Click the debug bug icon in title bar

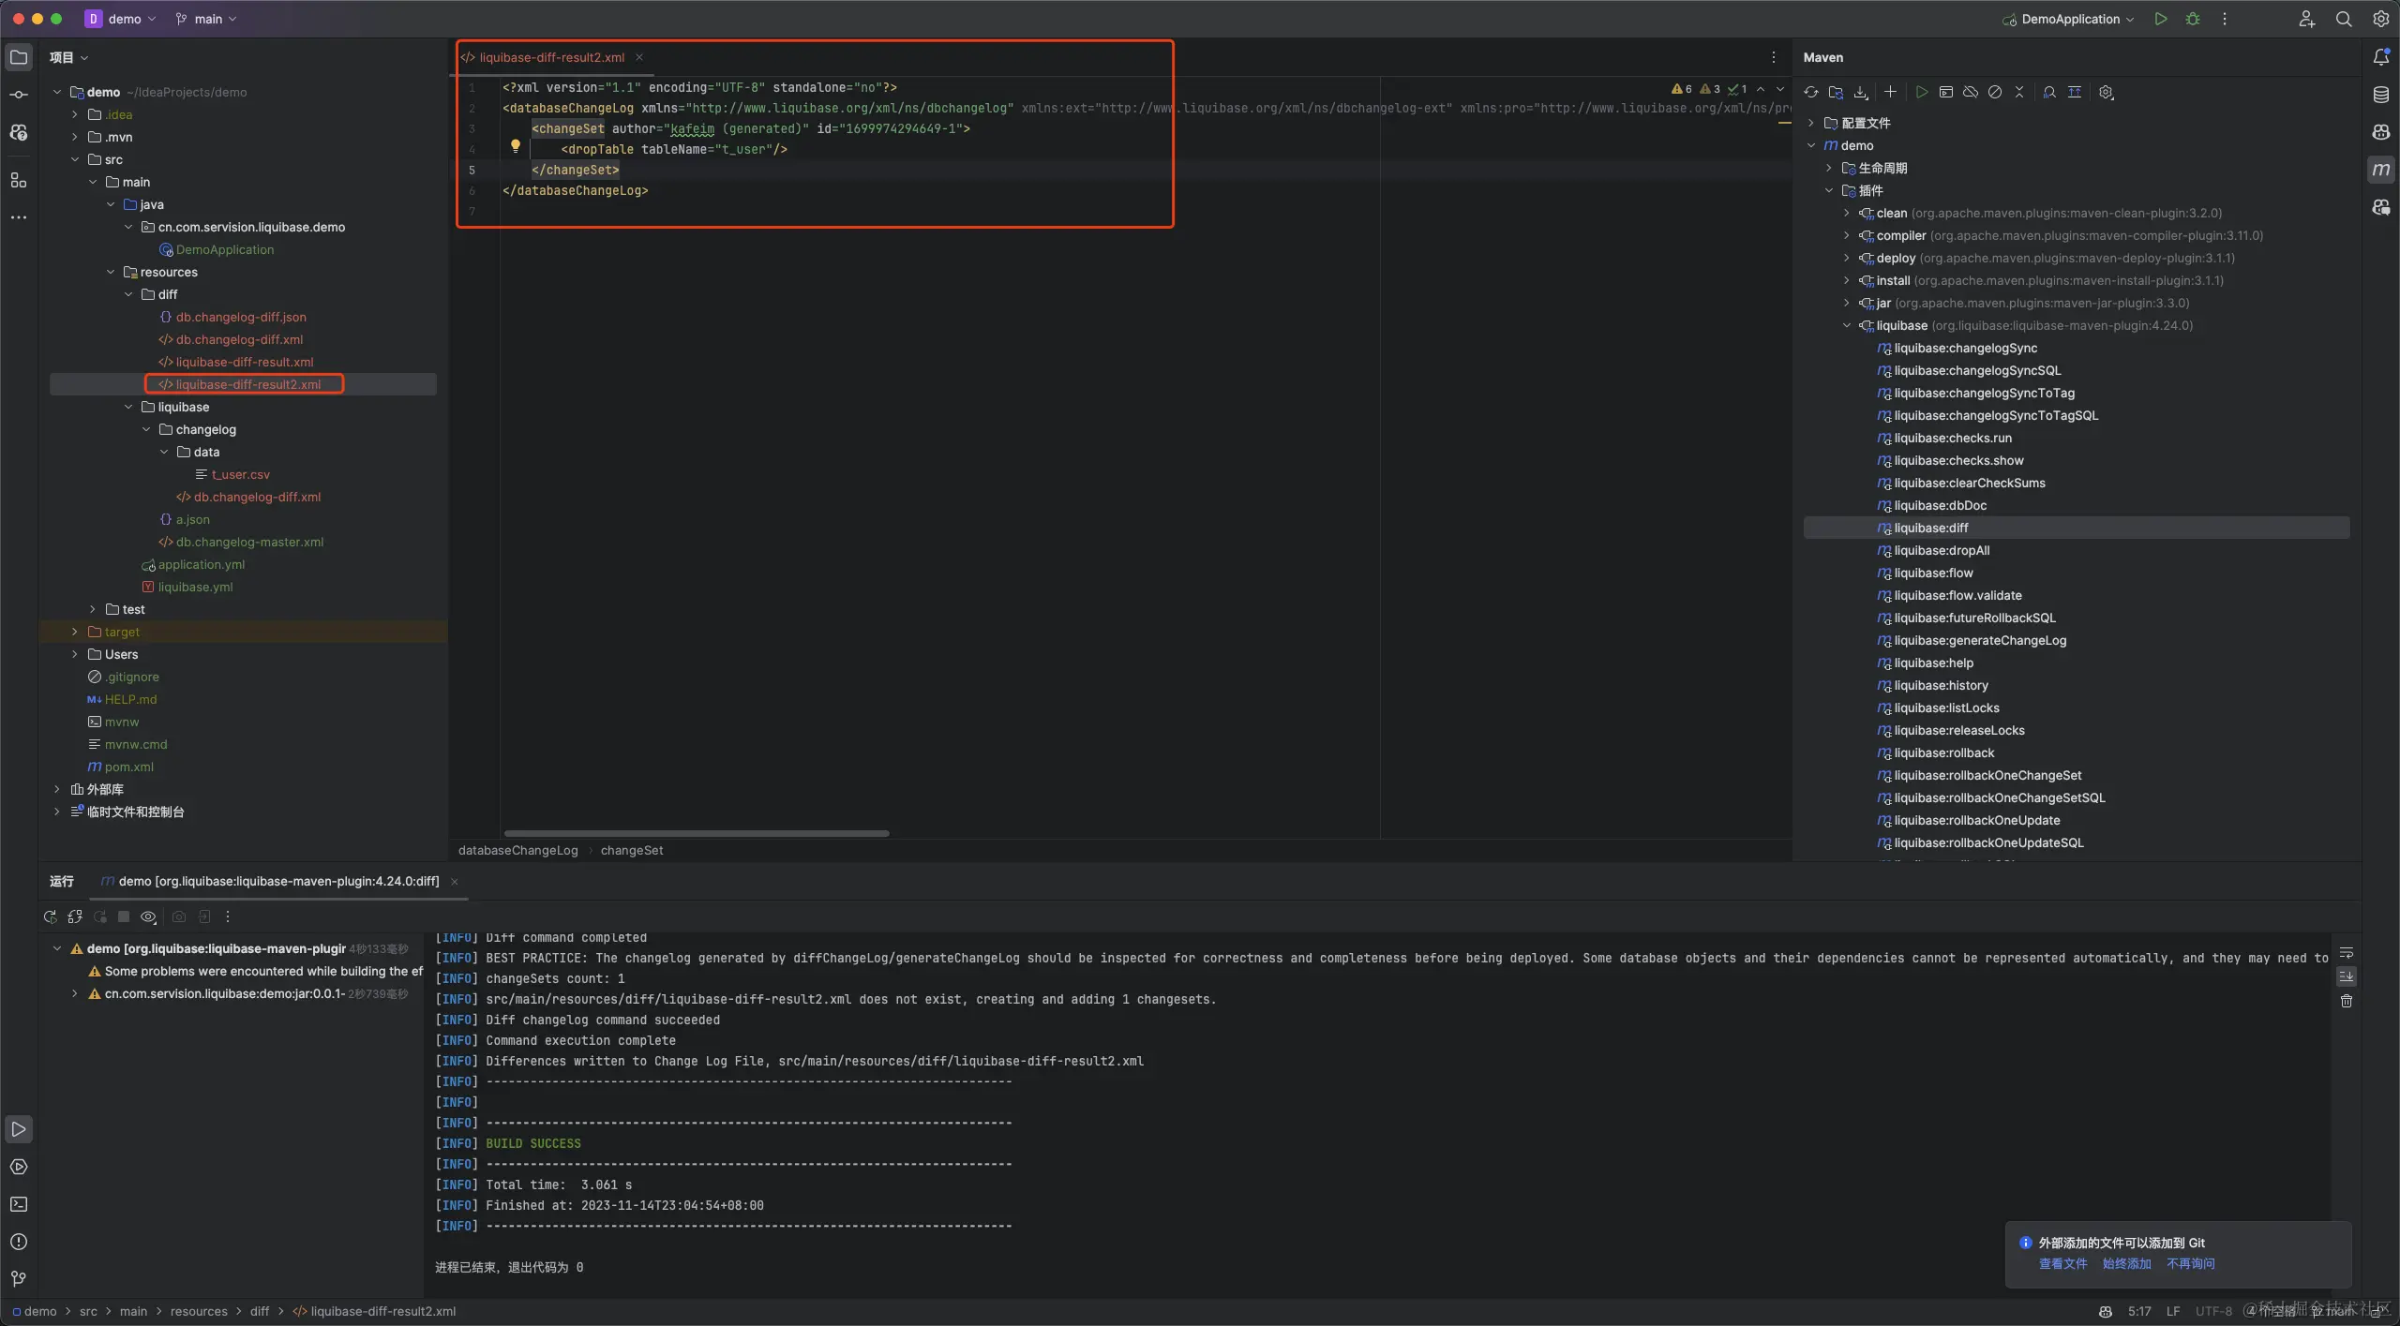[x=2192, y=19]
